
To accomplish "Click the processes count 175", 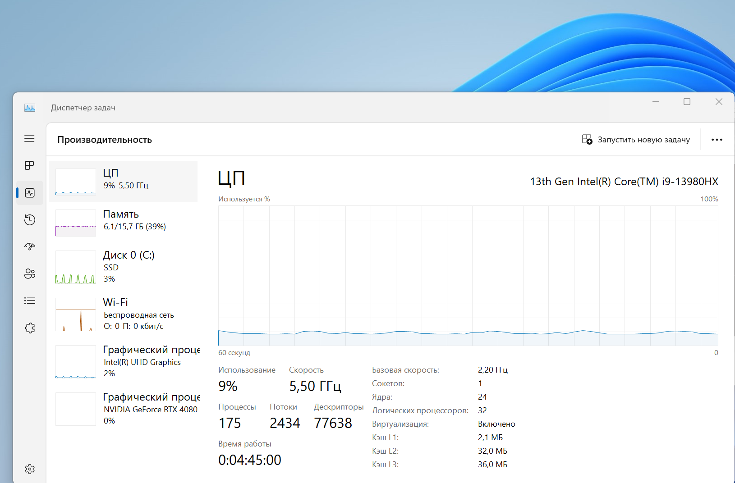I will click(x=230, y=423).
